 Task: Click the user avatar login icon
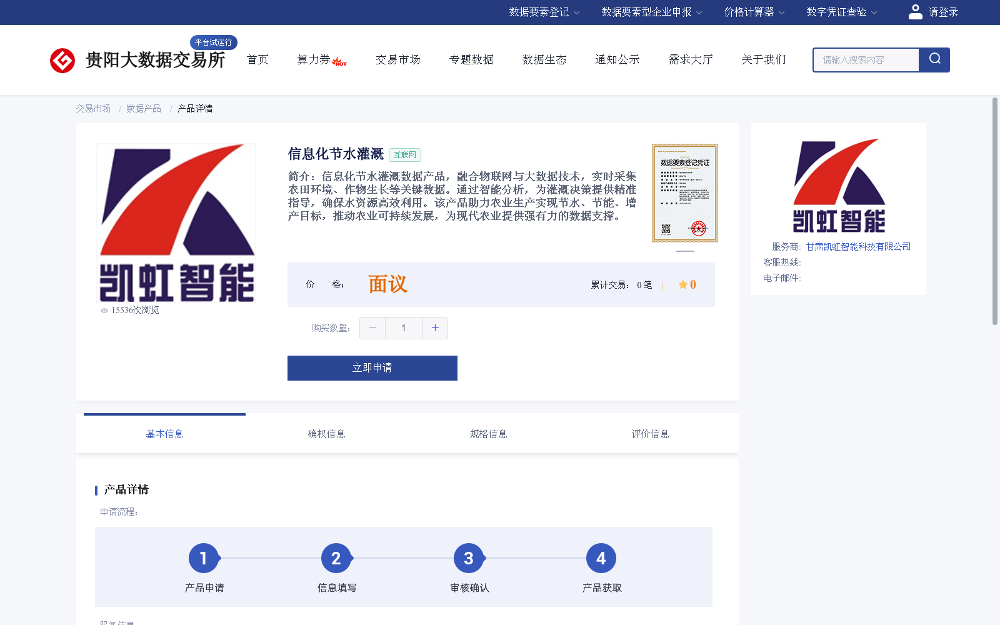click(x=915, y=12)
